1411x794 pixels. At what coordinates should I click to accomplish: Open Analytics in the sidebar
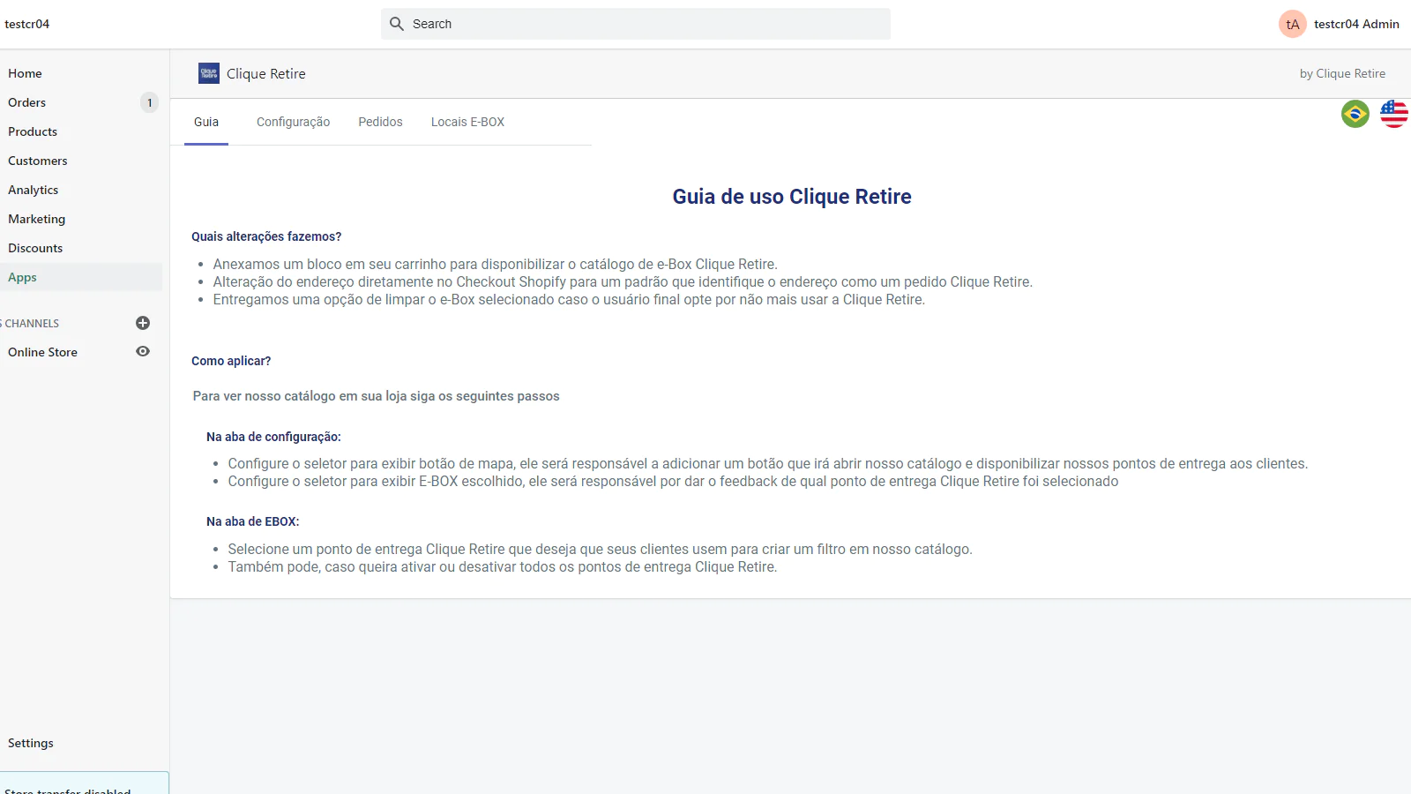point(34,190)
